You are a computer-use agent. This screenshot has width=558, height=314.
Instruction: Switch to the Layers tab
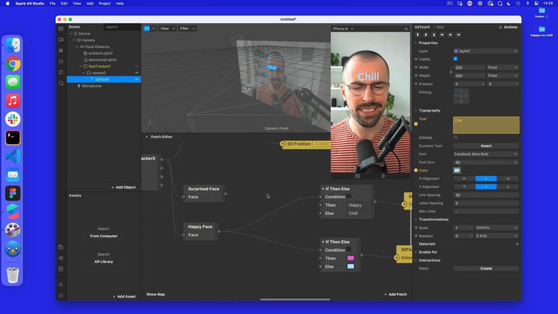point(111,27)
